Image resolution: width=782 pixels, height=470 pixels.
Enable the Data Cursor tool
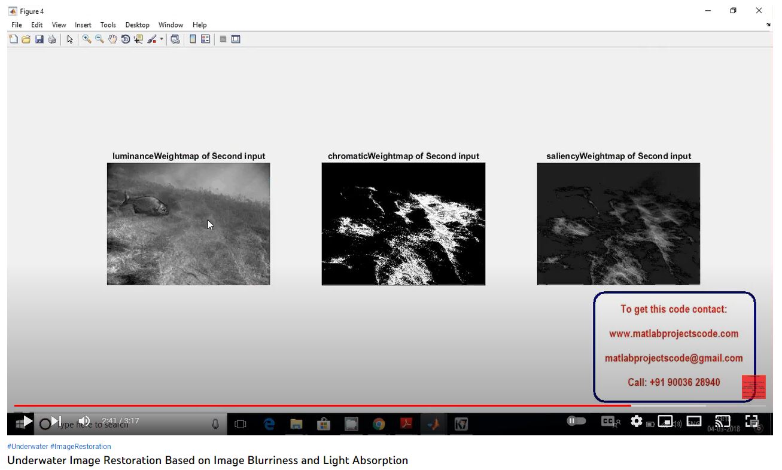tap(138, 39)
